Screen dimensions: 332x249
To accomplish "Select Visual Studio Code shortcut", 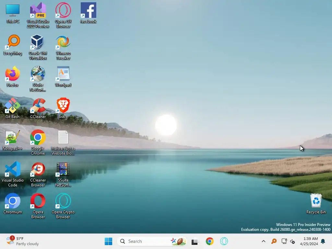I will pyautogui.click(x=13, y=174).
